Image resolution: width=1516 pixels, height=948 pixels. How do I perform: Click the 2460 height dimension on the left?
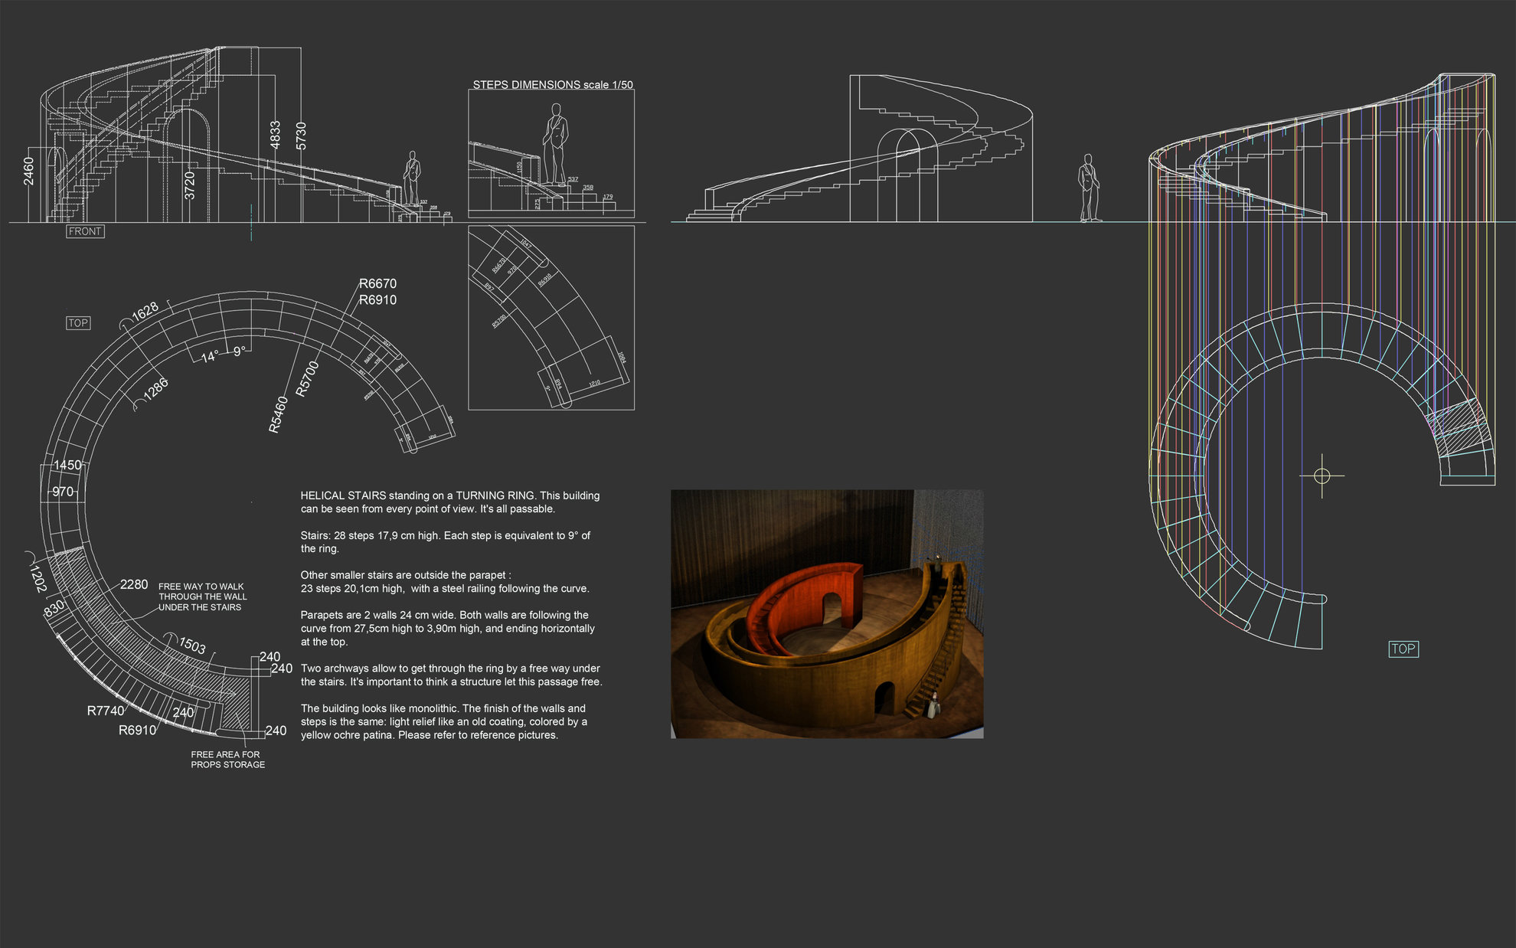tap(29, 171)
